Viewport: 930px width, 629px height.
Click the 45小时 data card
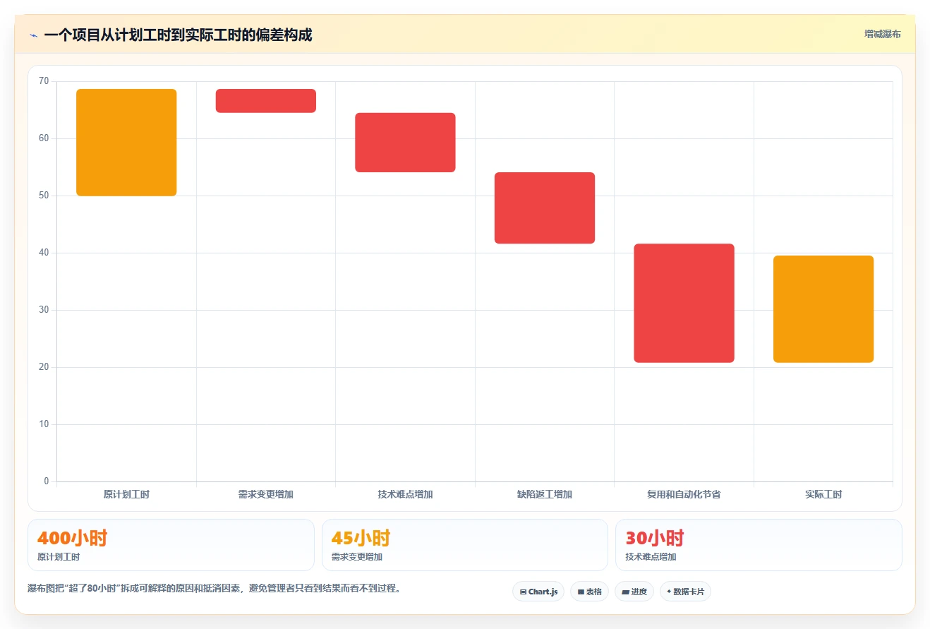[465, 545]
